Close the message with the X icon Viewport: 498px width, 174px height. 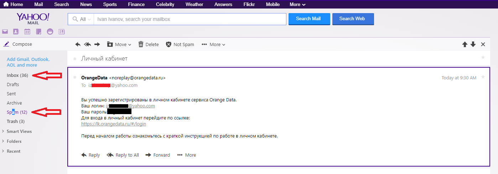click(x=483, y=44)
